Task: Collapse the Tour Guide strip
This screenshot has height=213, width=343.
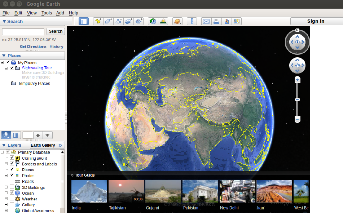Action: 72,175
